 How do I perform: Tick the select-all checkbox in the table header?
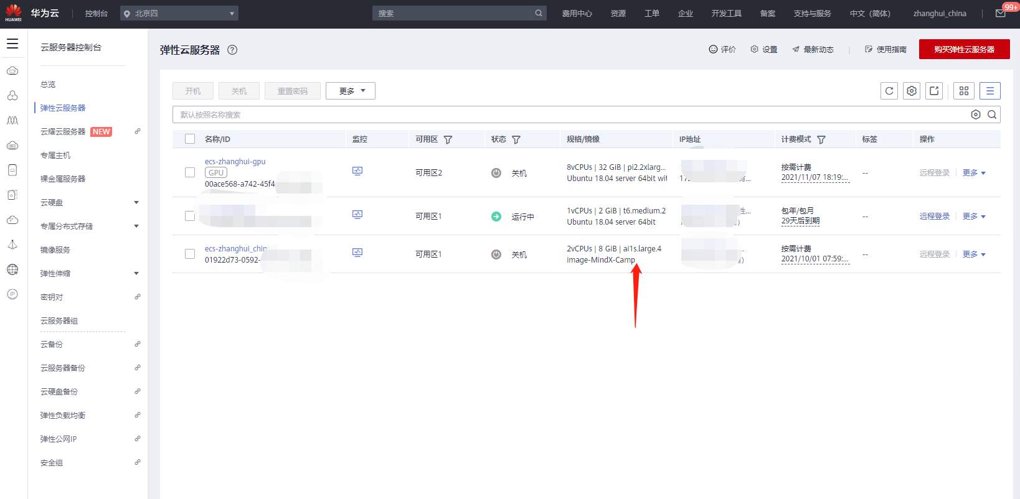coord(190,139)
